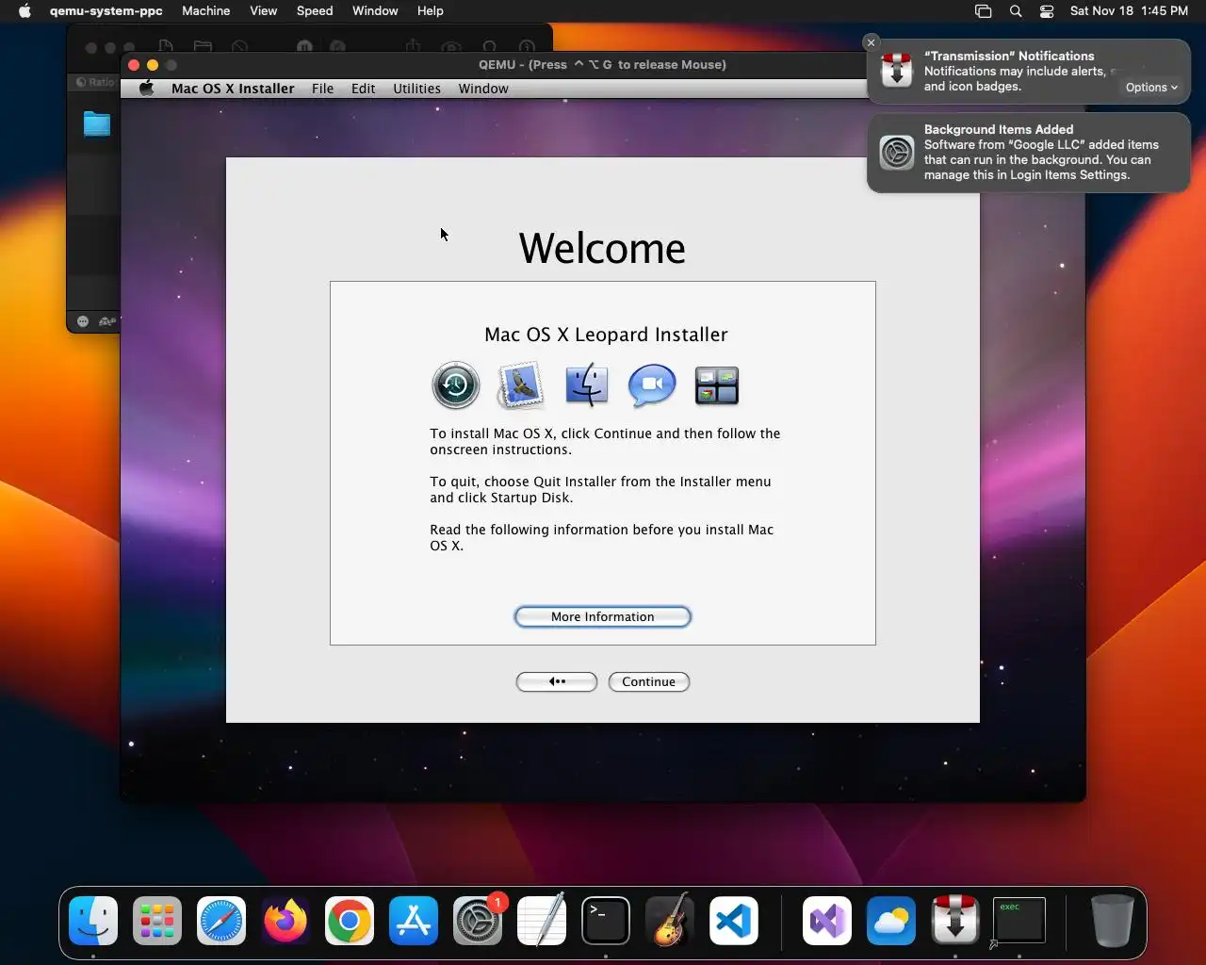This screenshot has width=1206, height=965.
Task: Click the Stage Manager windows icon in the menu bar
Action: pyautogui.click(x=984, y=11)
